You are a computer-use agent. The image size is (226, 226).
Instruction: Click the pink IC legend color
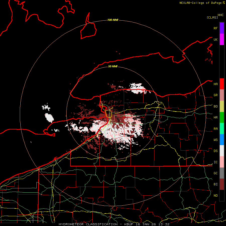[222, 162]
